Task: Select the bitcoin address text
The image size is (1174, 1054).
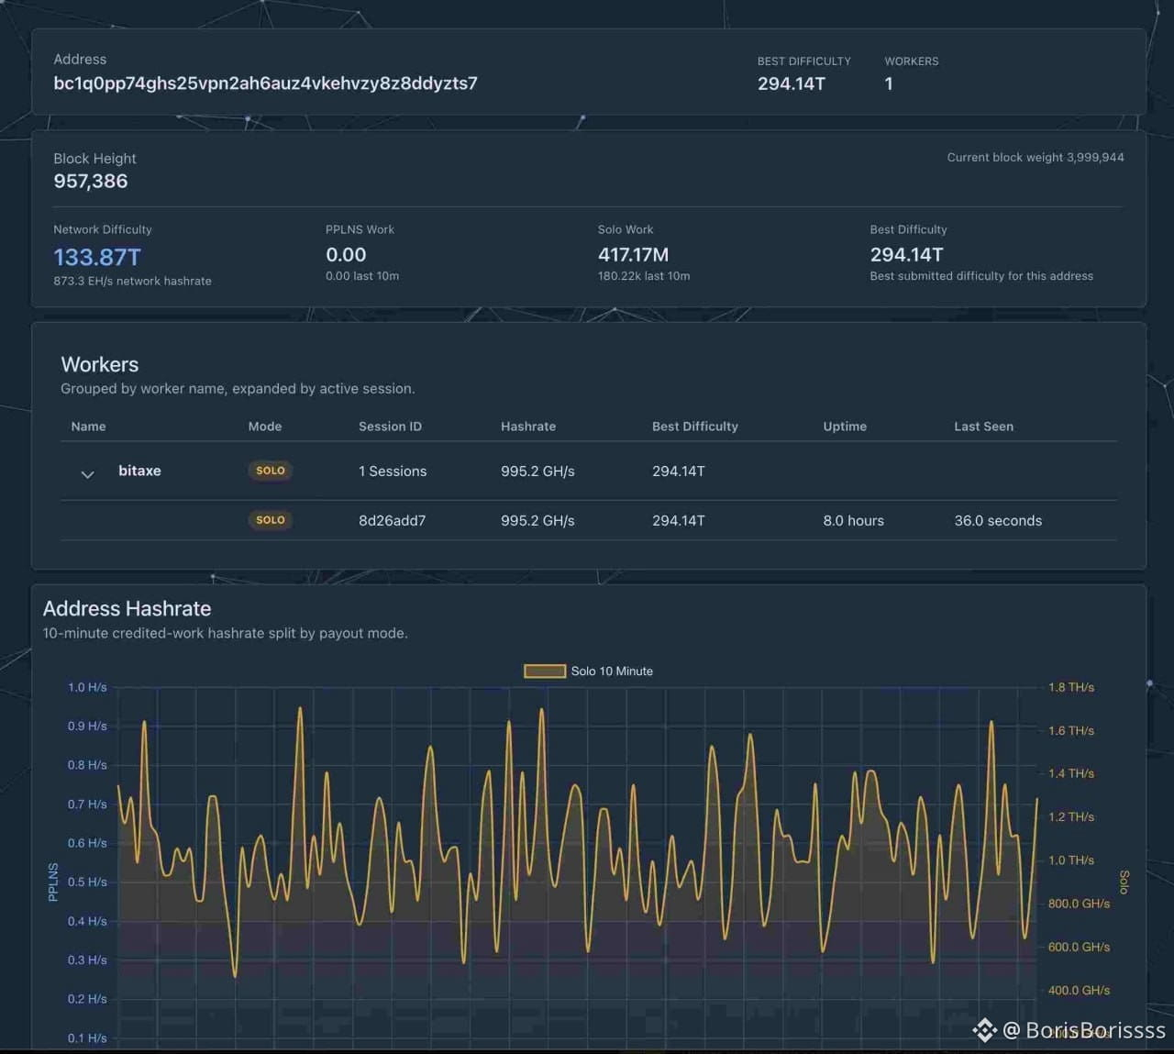Action: (265, 83)
